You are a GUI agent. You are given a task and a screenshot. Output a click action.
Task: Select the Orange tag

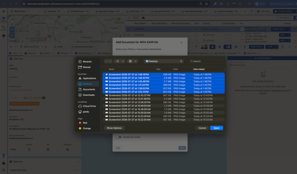tap(85, 128)
